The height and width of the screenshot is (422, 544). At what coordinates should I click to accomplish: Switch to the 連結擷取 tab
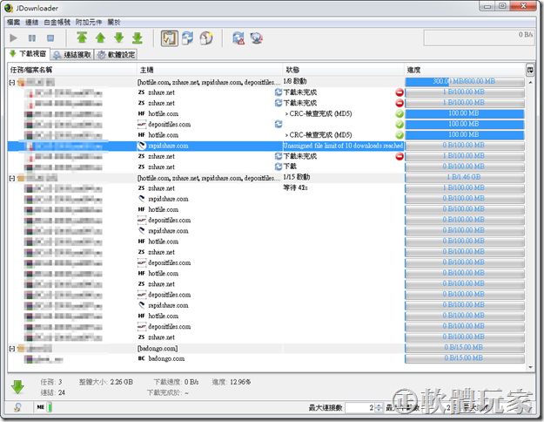click(72, 55)
